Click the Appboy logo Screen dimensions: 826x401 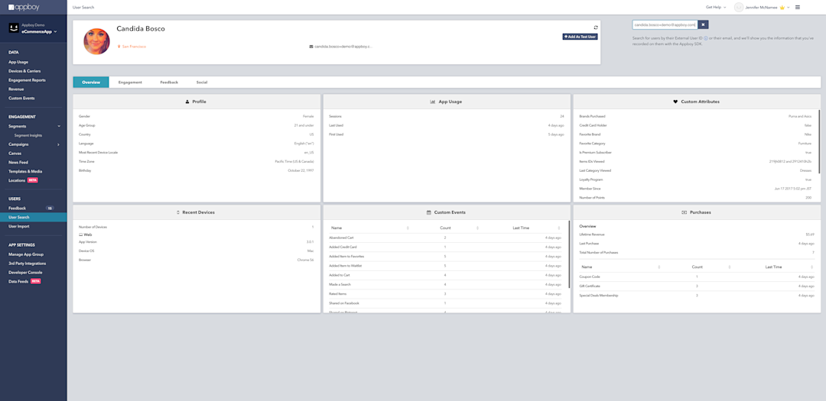(23, 8)
